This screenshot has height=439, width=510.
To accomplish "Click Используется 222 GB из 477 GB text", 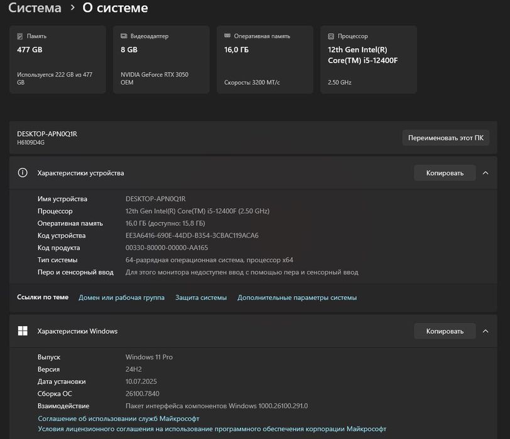I will pyautogui.click(x=55, y=78).
